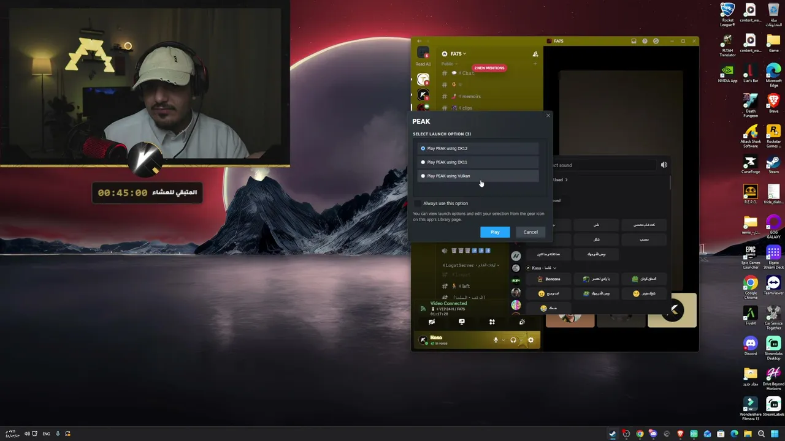Click the 2 New Mentions badge

[x=489, y=68]
